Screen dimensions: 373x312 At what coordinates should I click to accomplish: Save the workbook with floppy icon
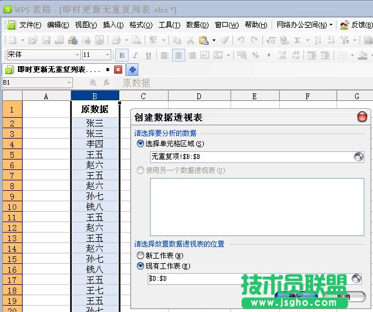pyautogui.click(x=46, y=40)
